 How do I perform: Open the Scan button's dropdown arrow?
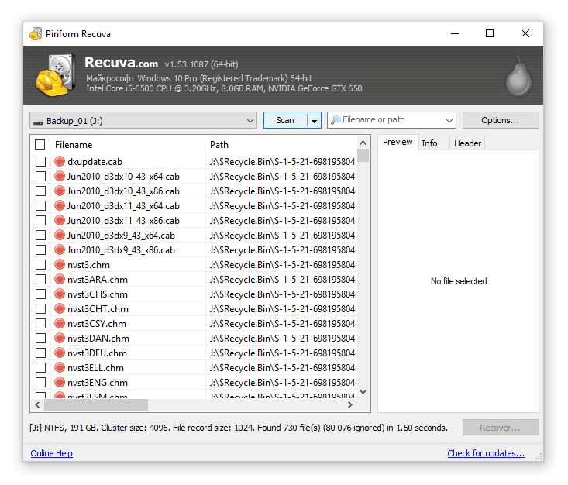pos(314,120)
